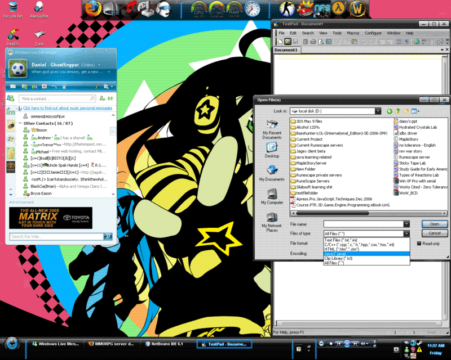
Task: Expand the Look in drive dropdown
Action: tap(378, 111)
